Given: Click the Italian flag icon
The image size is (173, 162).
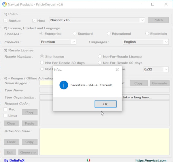Looking at the screenshot, I should 89,160.
